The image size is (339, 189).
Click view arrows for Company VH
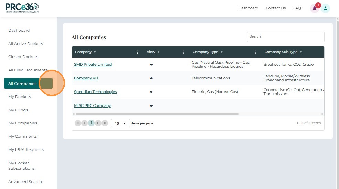coord(151,78)
